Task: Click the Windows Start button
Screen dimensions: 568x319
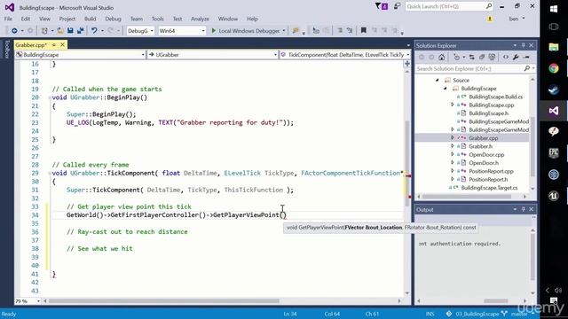Action: point(554,9)
